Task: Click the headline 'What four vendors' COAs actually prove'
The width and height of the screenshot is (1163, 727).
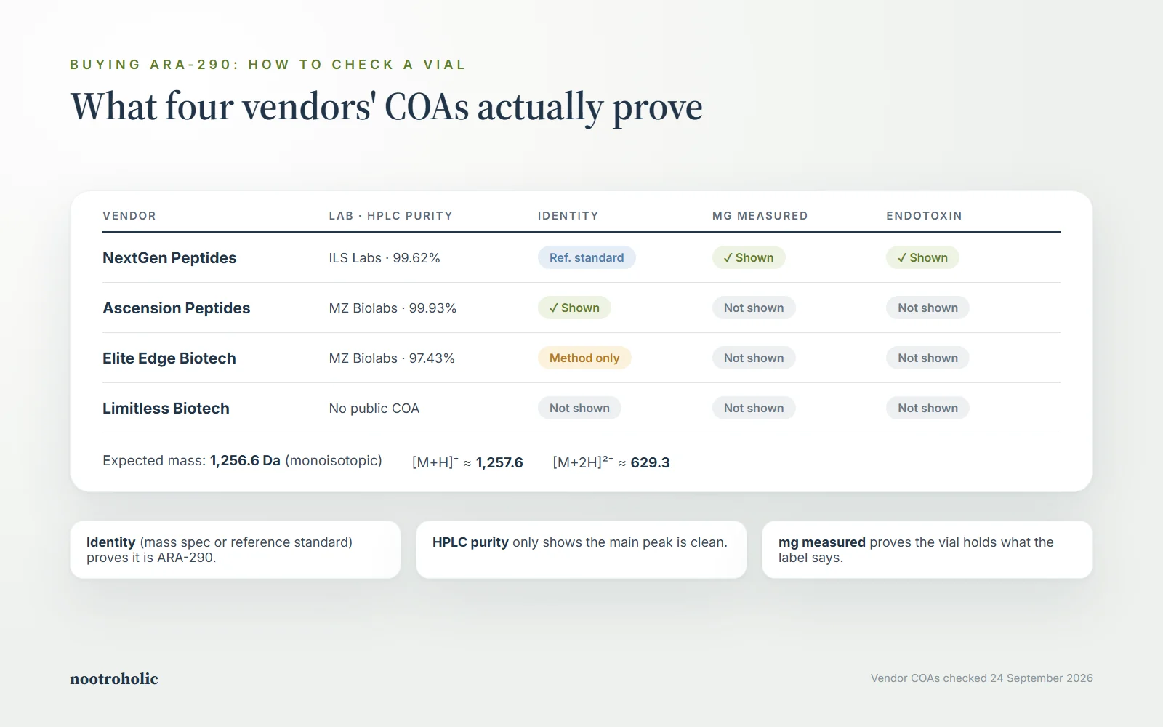Action: click(x=387, y=108)
